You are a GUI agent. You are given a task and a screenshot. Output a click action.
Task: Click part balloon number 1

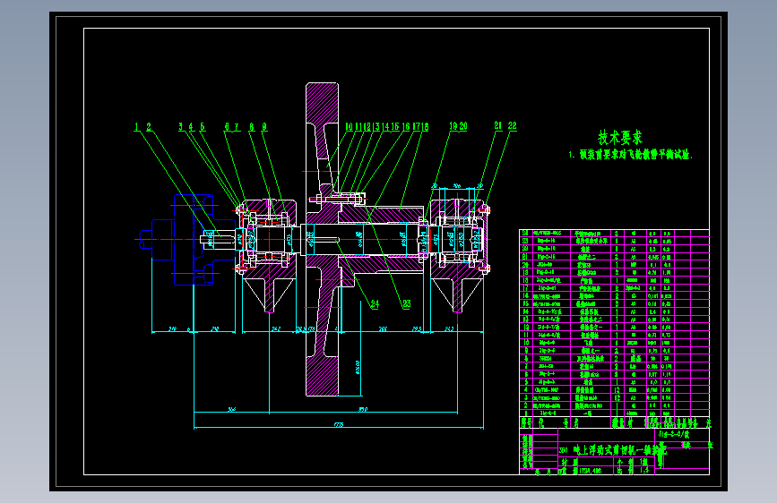coord(137,127)
